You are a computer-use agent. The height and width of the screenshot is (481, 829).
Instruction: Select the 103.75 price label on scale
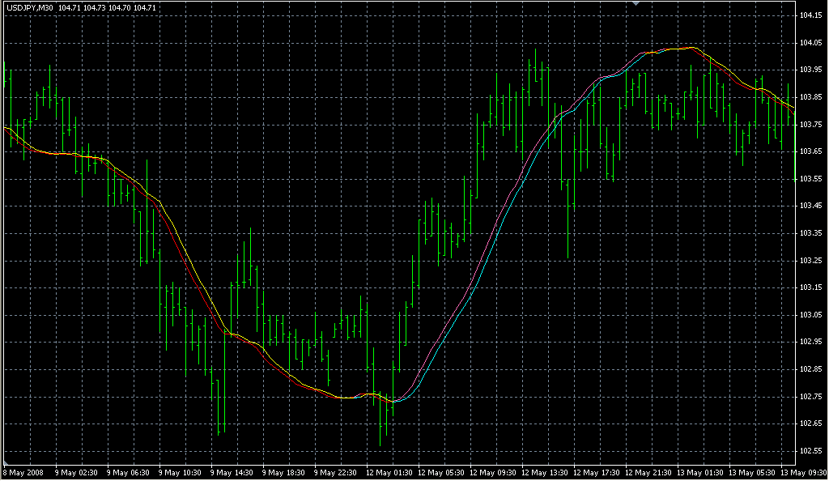click(811, 124)
